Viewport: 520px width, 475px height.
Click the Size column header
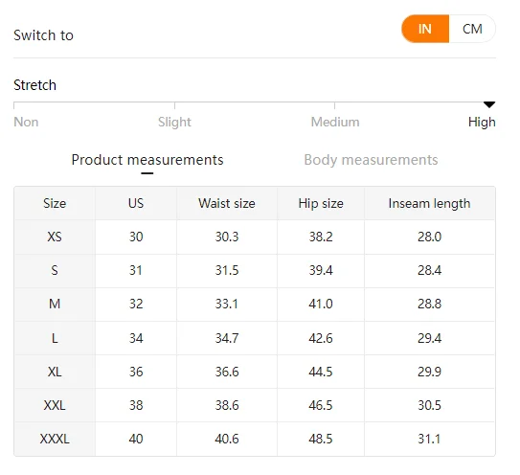point(55,203)
